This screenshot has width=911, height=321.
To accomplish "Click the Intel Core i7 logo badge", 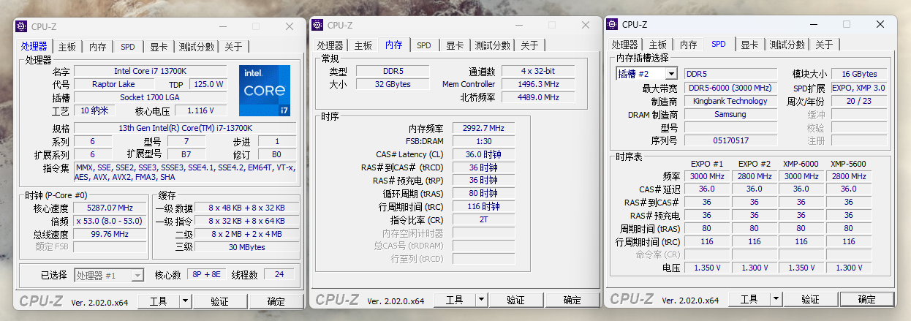I will click(264, 91).
